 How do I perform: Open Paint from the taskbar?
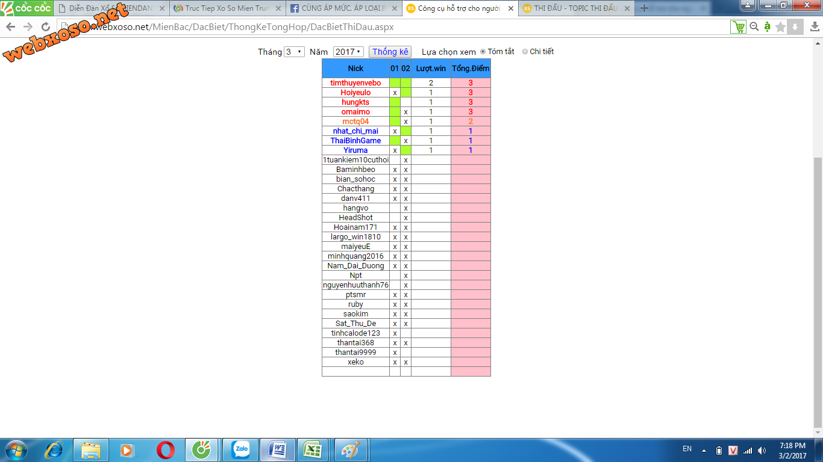point(350,449)
